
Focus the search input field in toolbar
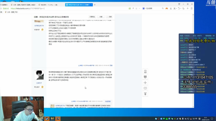tap(154, 8)
